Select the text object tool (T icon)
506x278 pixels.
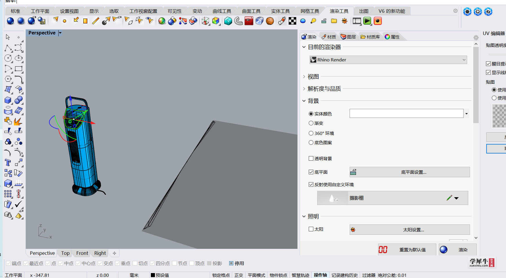(x=8, y=162)
